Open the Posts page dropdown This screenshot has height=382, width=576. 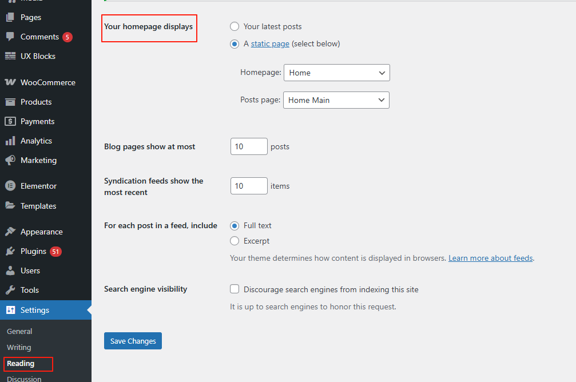pos(336,100)
